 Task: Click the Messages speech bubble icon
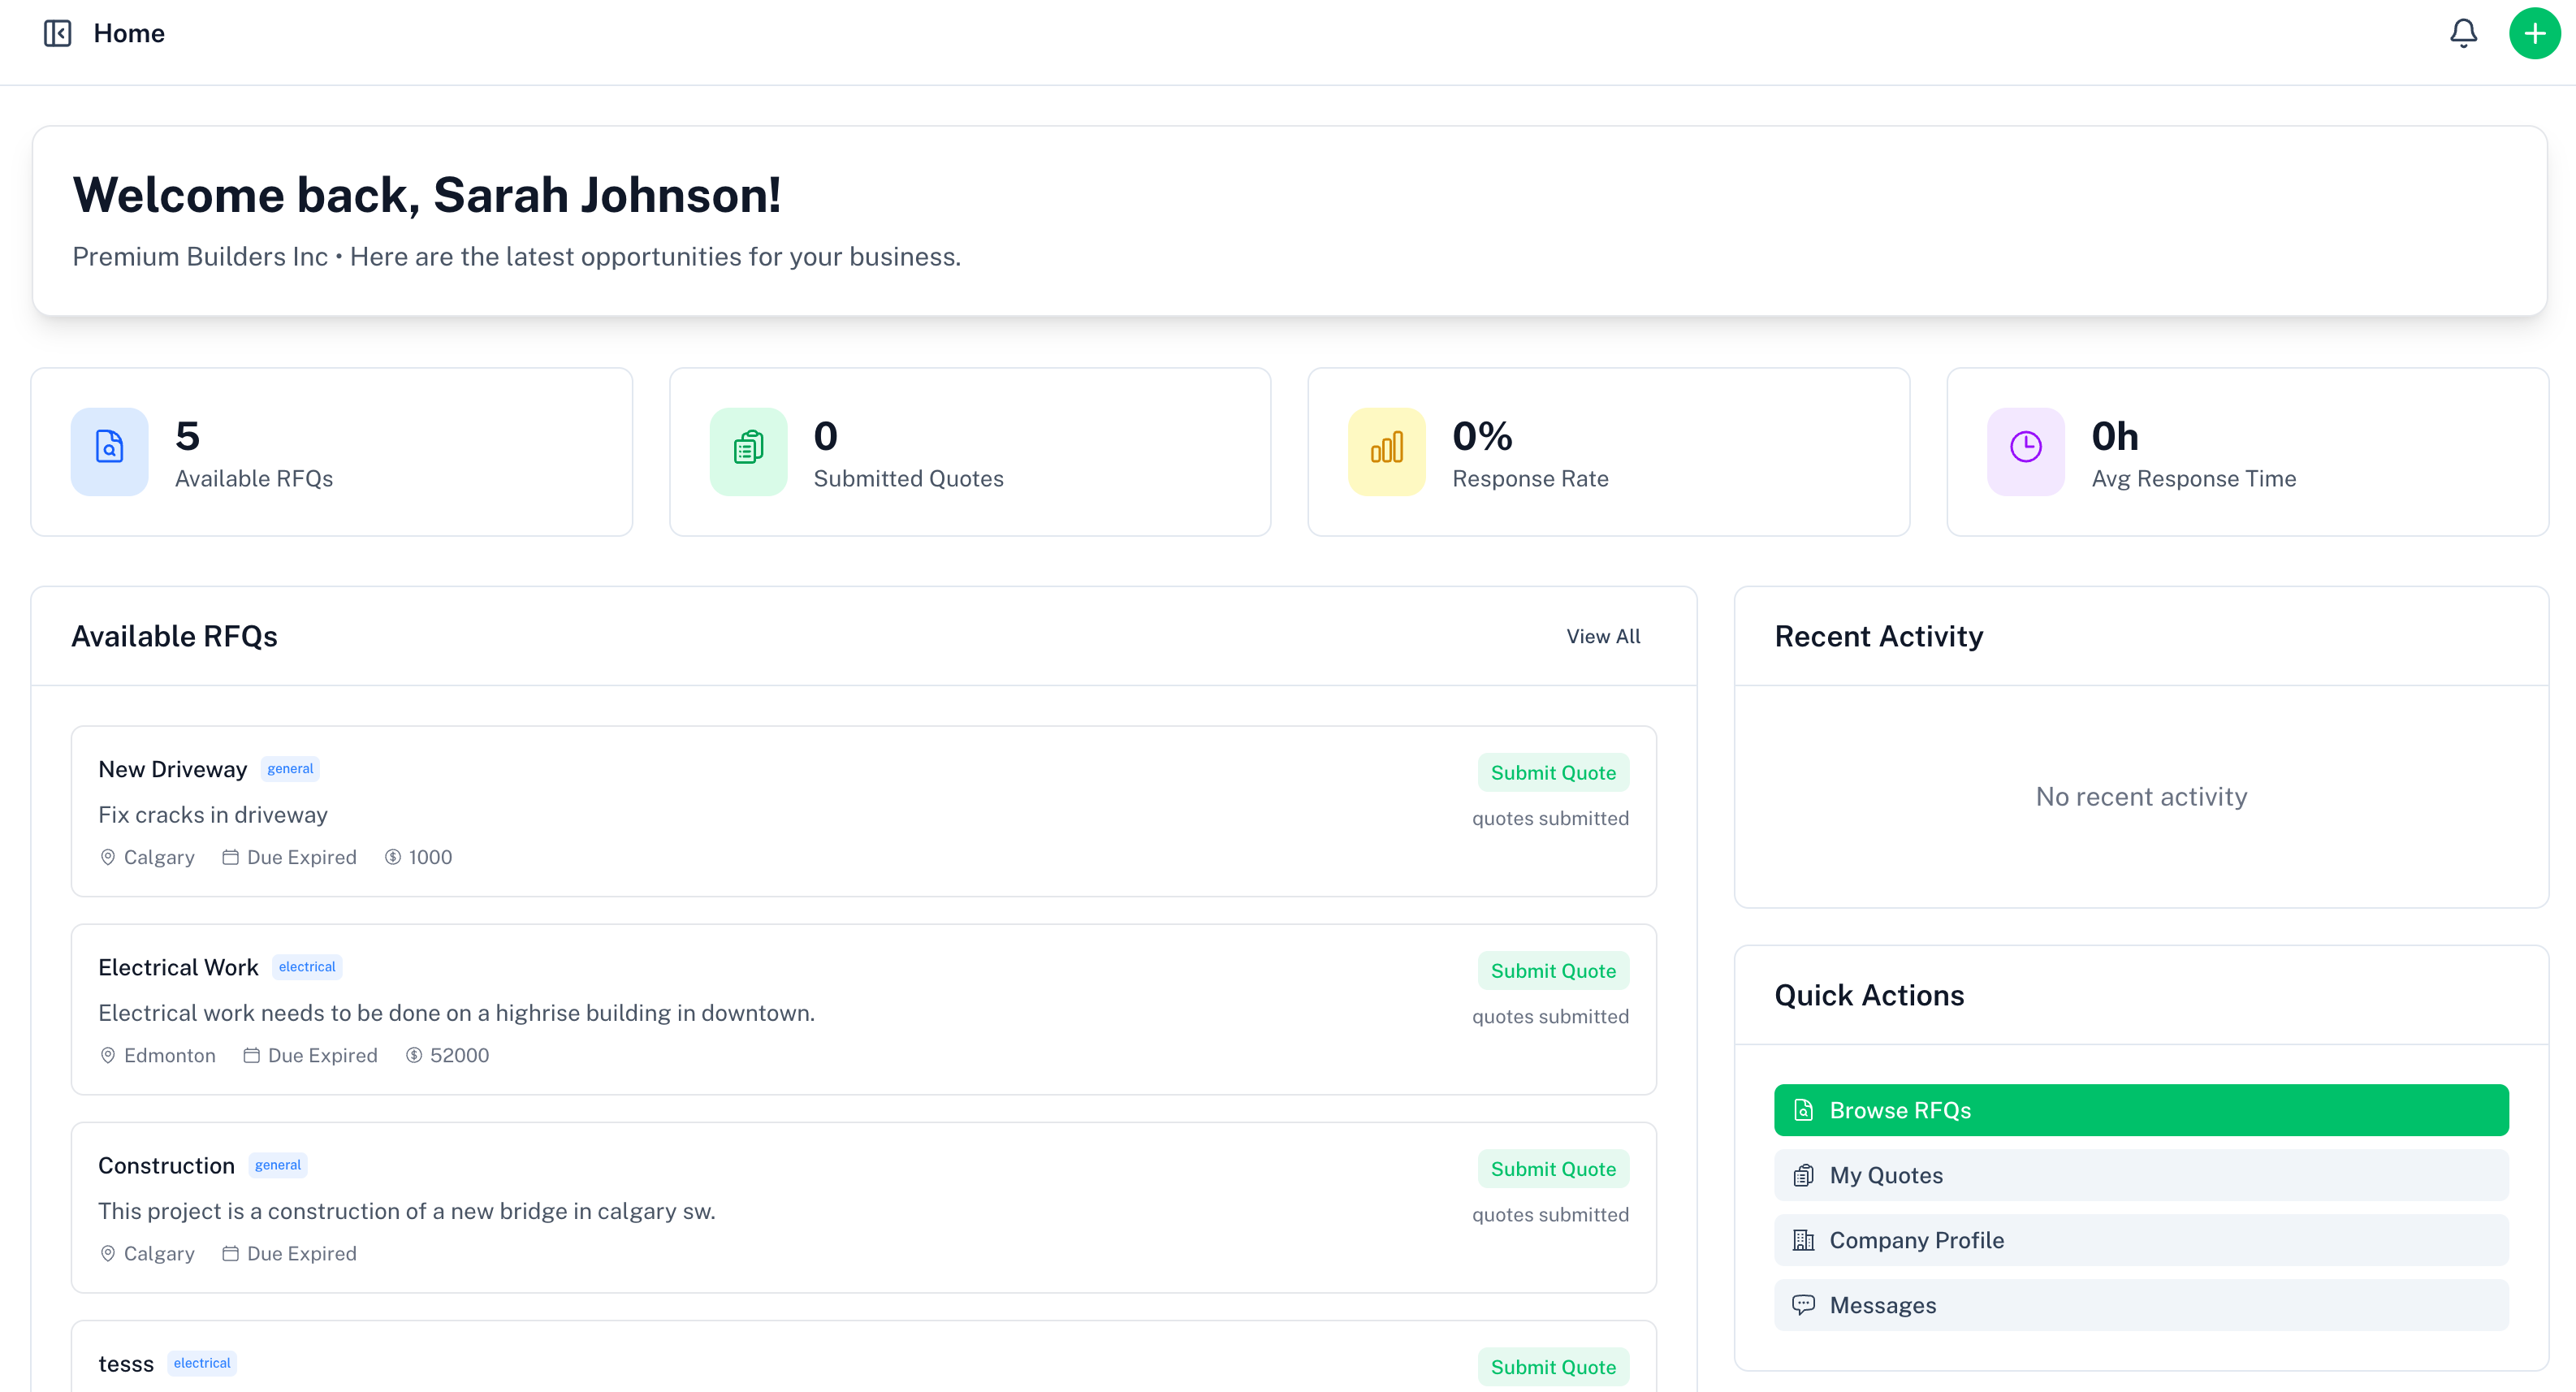(1803, 1305)
